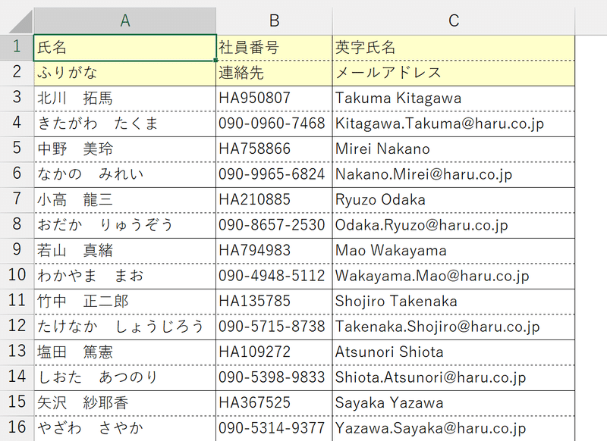Select cell containing Sayaka Yazawa
The width and height of the screenshot is (607, 441).
pyautogui.click(x=453, y=404)
